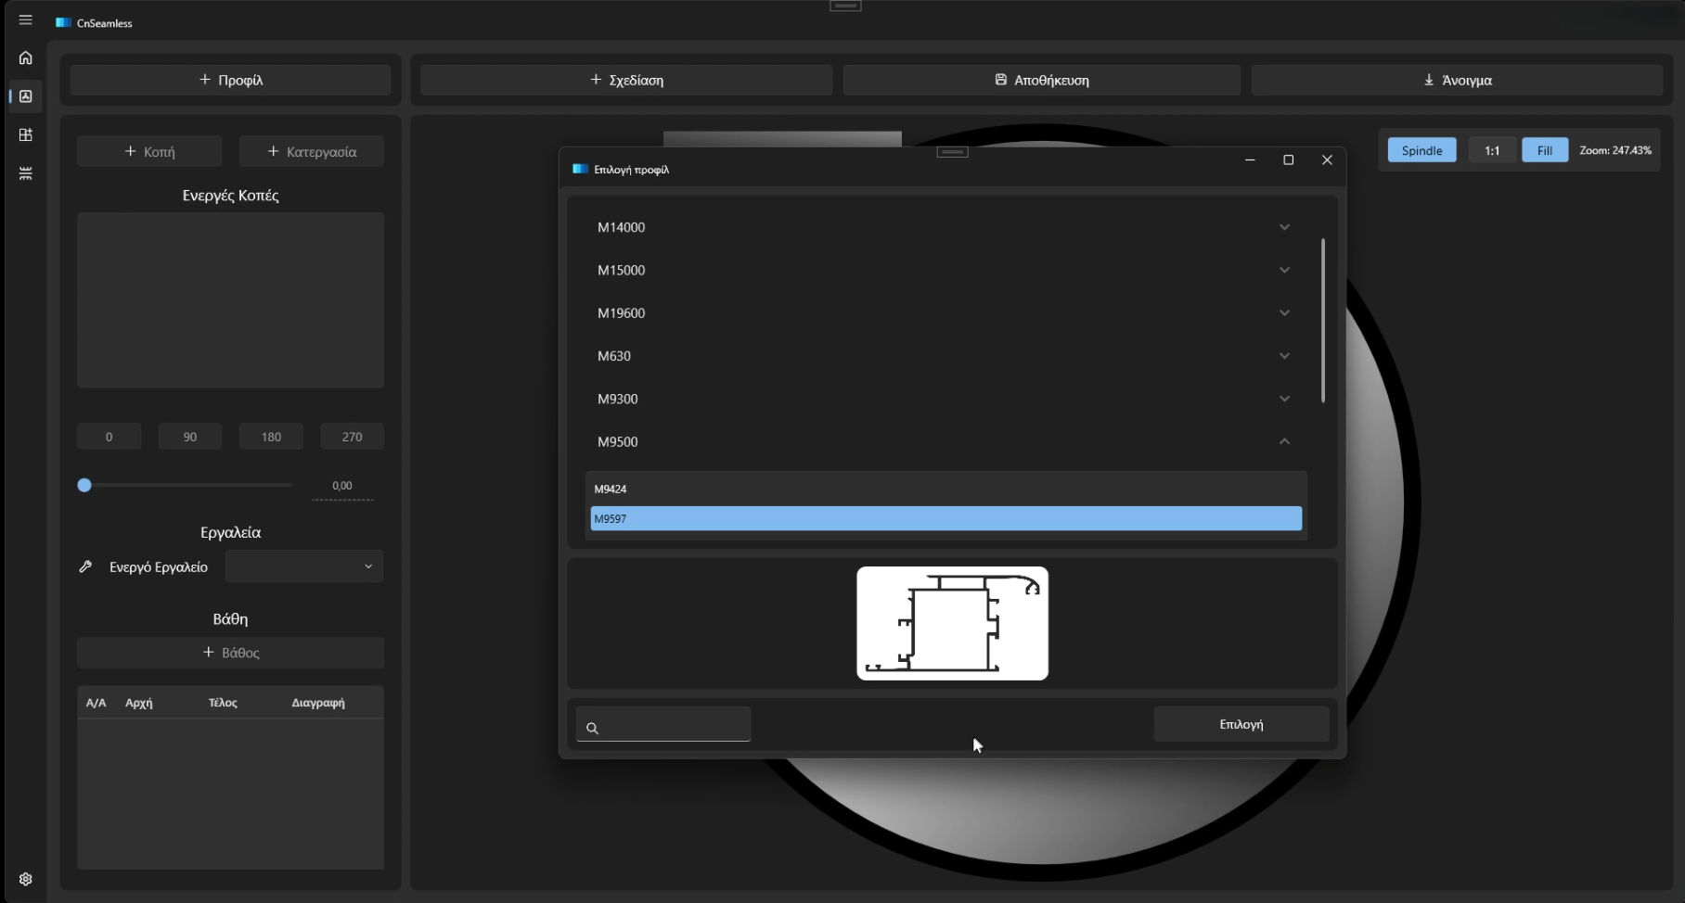Image resolution: width=1685 pixels, height=903 pixels.
Task: Click the Άνοιγμα button
Action: [x=1457, y=80]
